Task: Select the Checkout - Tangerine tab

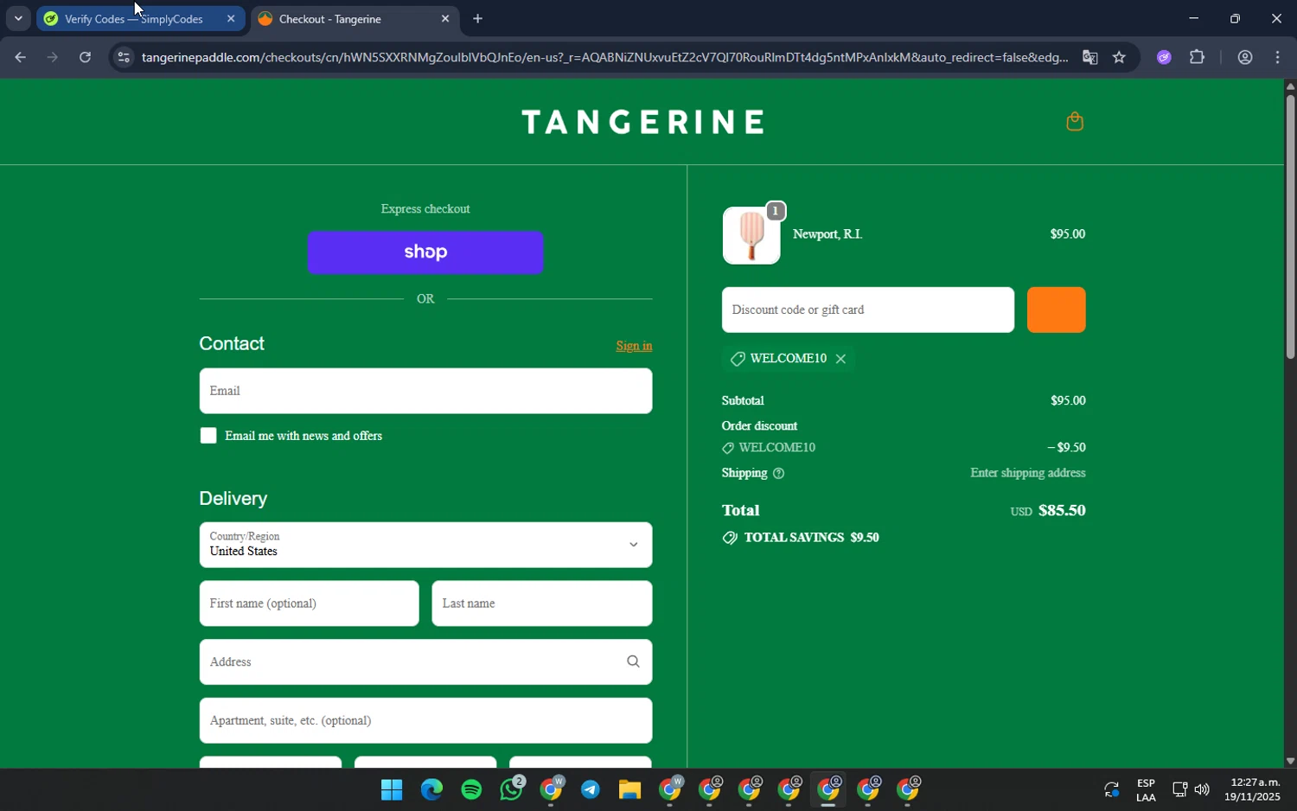Action: [355, 19]
